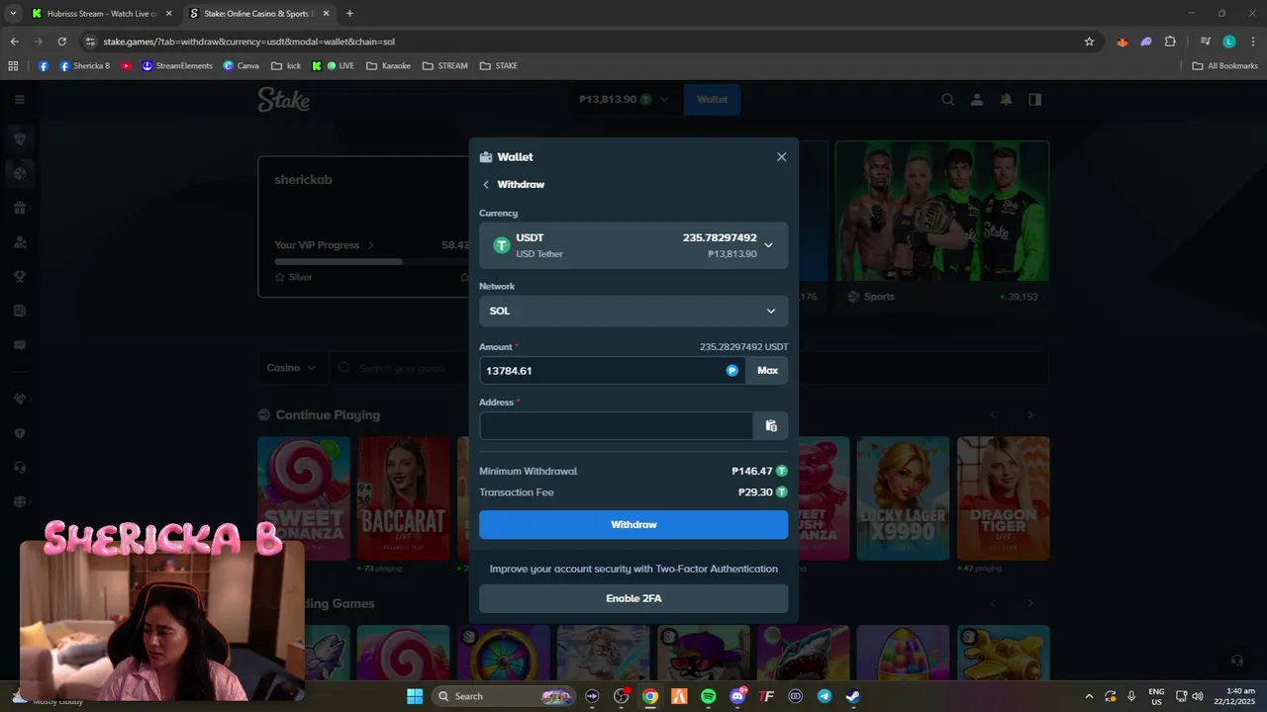Toggle the chat sidebar panel icon

click(1034, 99)
